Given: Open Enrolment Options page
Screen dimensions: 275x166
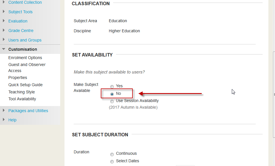Looking at the screenshot, I should click(25, 58).
